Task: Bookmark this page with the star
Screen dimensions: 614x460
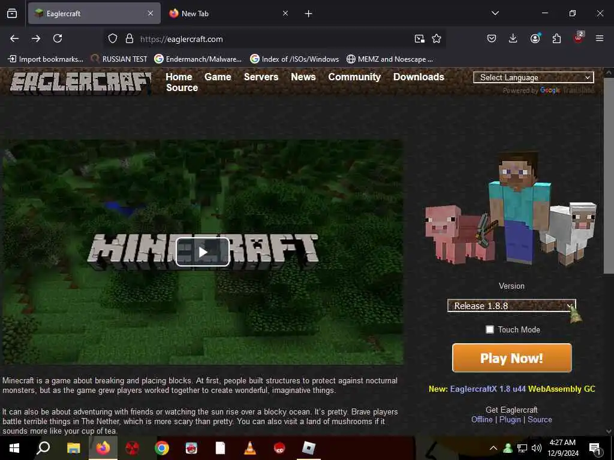Action: pos(437,38)
